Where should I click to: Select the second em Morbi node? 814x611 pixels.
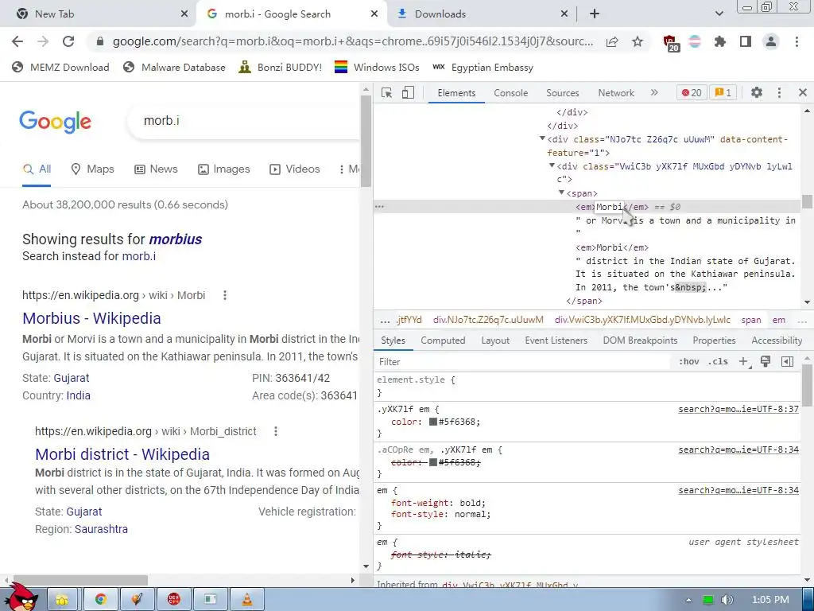click(612, 247)
